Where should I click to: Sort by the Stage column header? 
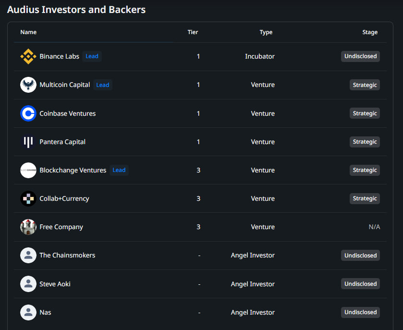coord(370,32)
